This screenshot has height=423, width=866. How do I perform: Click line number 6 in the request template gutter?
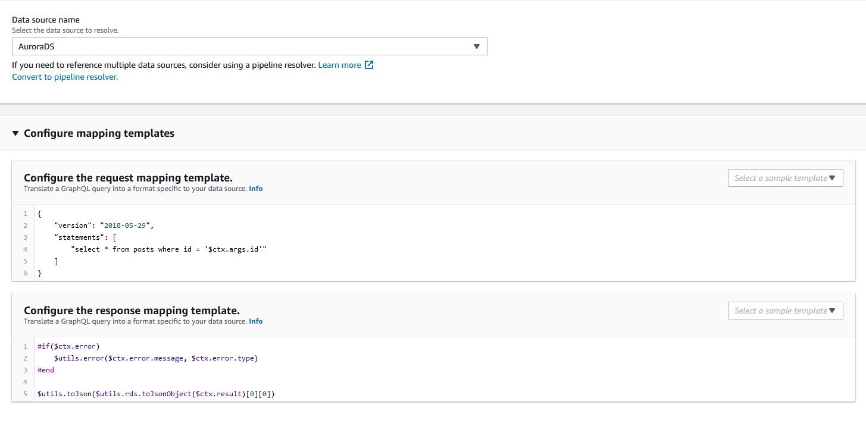tap(25, 273)
